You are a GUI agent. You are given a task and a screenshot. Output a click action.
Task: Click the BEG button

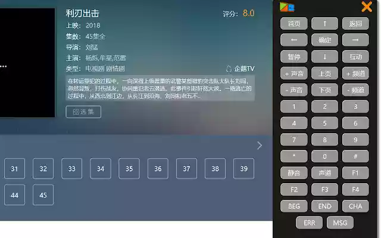tap(293, 206)
